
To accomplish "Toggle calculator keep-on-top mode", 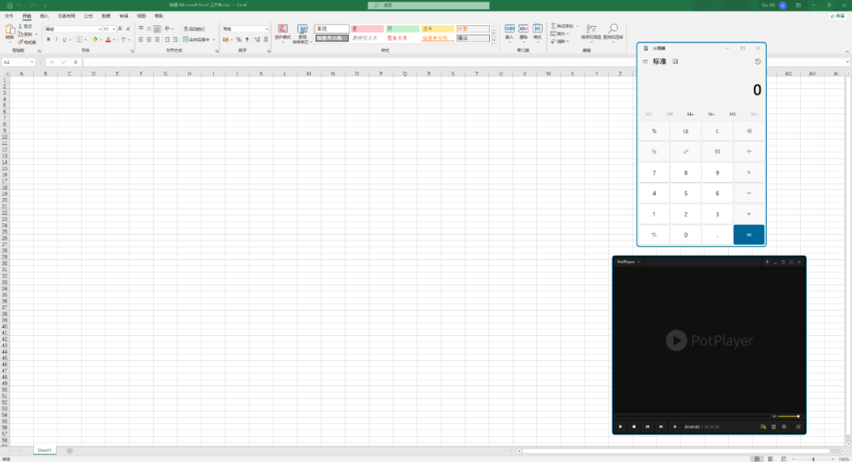I will (x=675, y=61).
